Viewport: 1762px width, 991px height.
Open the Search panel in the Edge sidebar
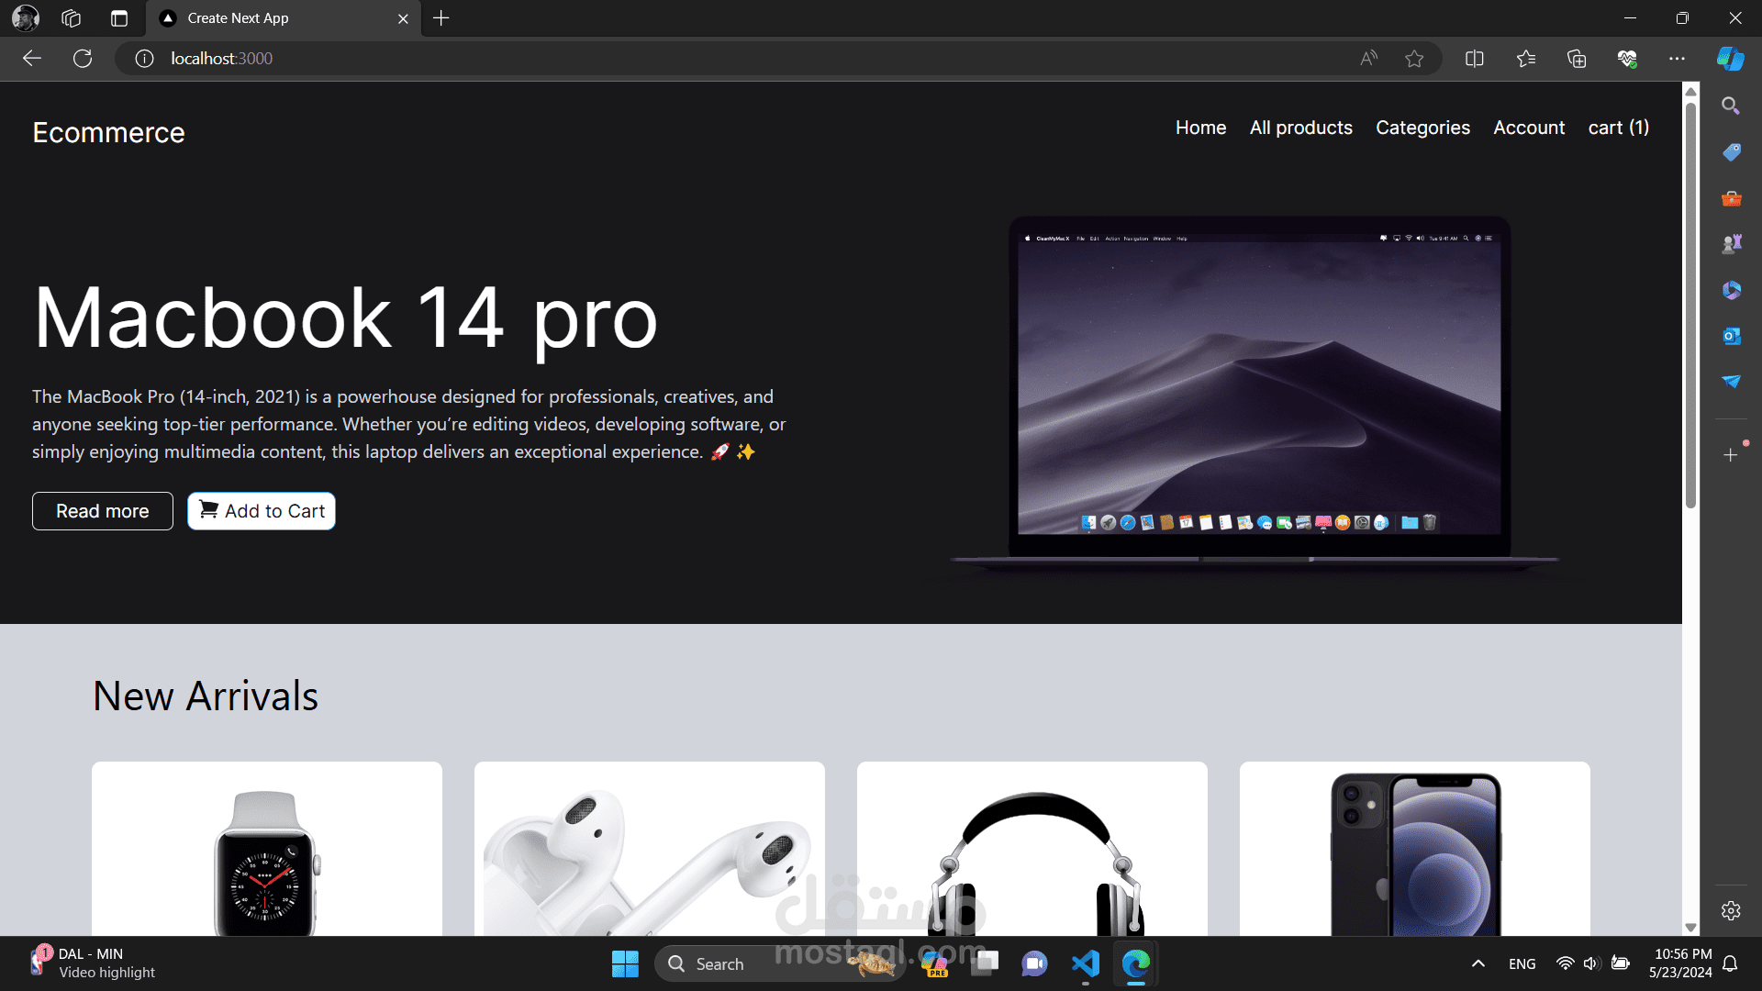pos(1731,106)
